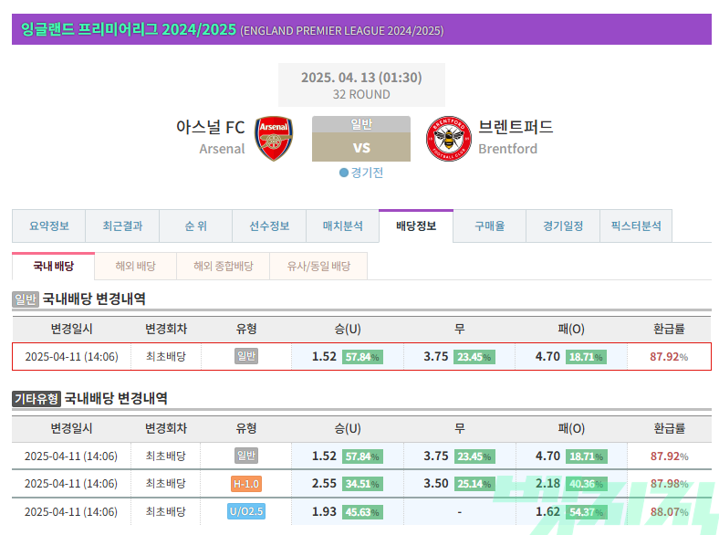This screenshot has height=535, width=719.
Task: Select the 국내 배당 sub-tab
Action: pyautogui.click(x=53, y=266)
